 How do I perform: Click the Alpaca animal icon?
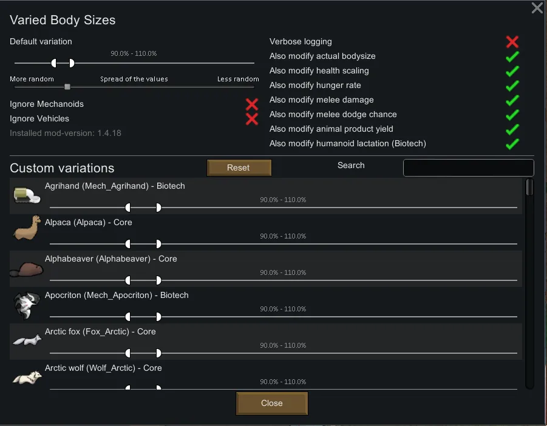coord(27,231)
